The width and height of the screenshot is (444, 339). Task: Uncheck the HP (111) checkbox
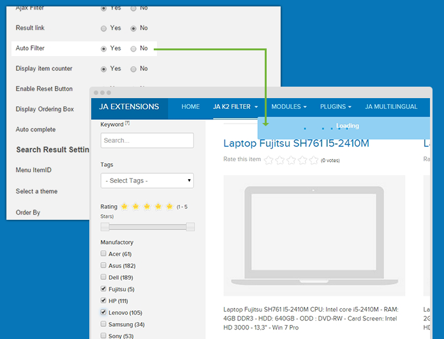click(x=103, y=300)
